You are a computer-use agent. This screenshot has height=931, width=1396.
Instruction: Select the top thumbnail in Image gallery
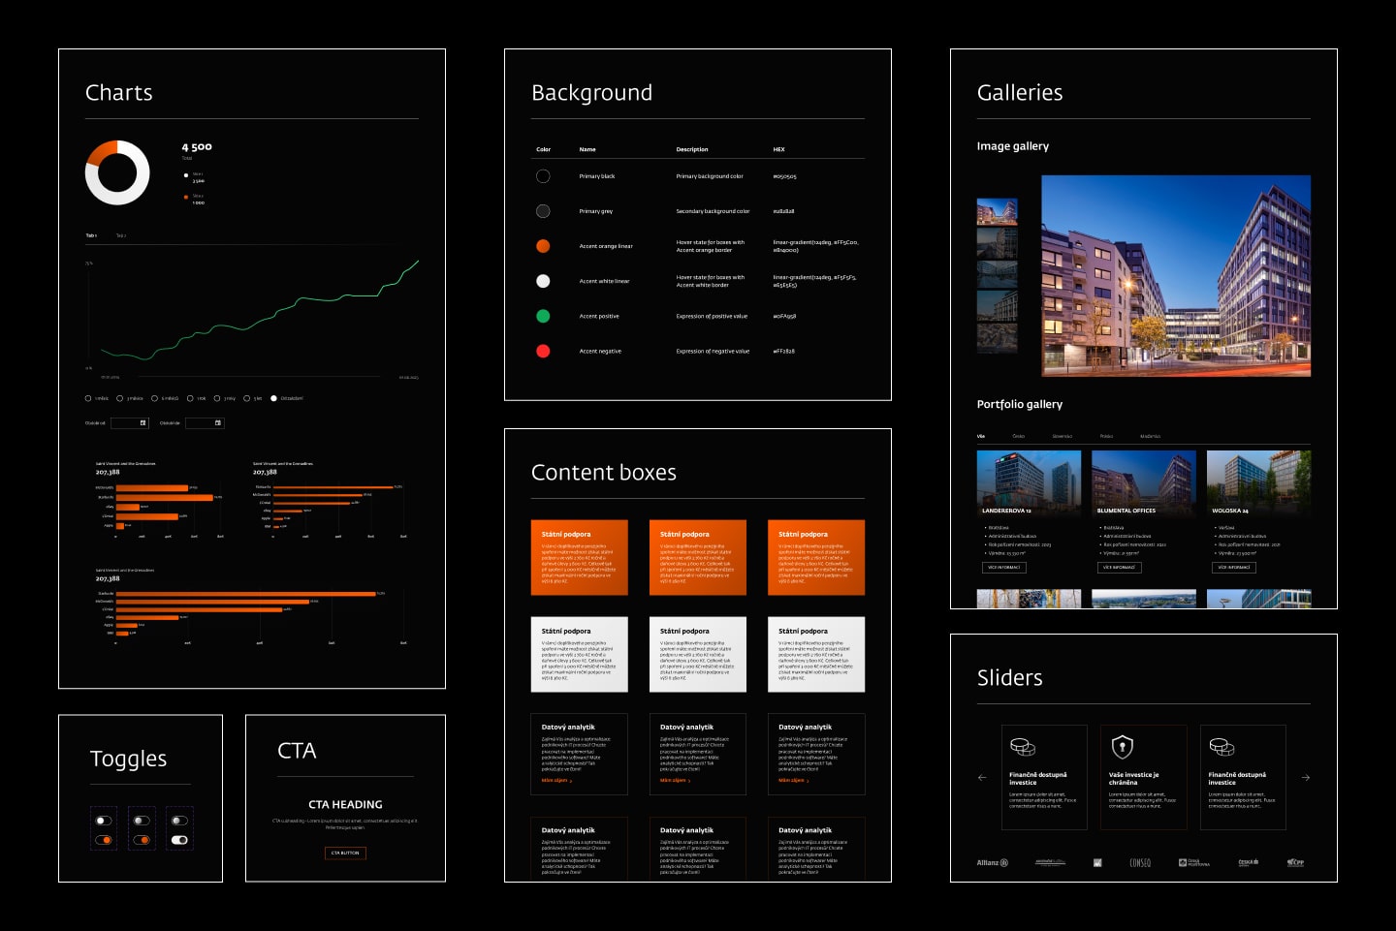tap(997, 212)
